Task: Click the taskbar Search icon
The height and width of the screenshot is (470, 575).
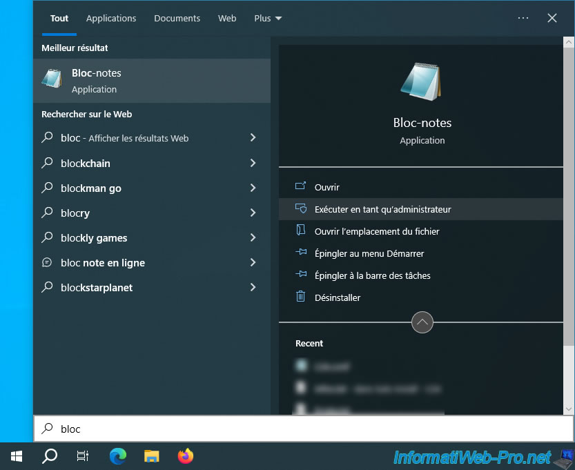Action: tap(50, 456)
